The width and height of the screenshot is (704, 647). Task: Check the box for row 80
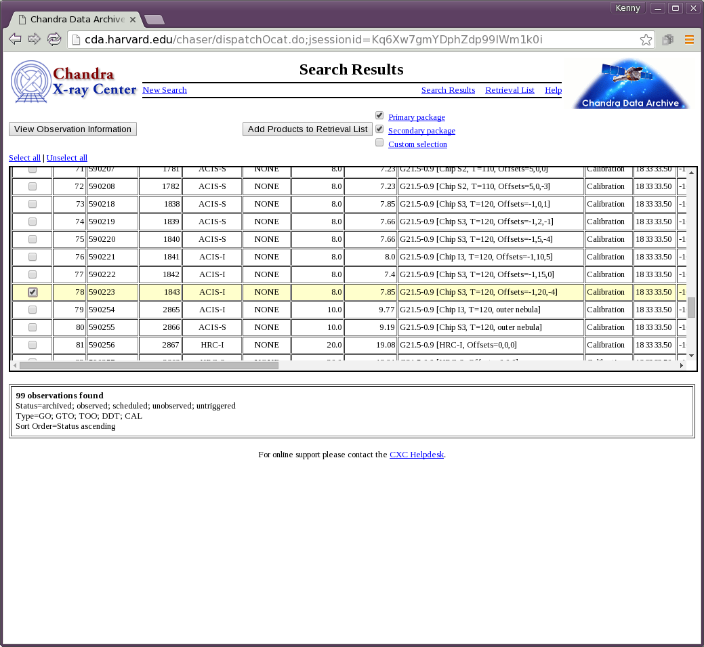33,327
